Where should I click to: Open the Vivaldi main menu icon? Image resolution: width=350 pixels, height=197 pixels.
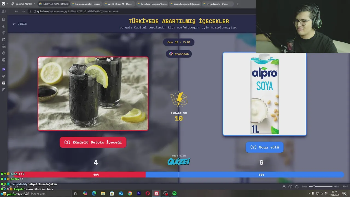(x=4, y=4)
